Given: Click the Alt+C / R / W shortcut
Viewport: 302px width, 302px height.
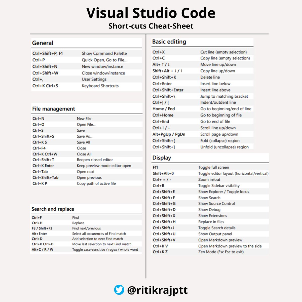Looking at the screenshot, I should [x=43, y=250].
